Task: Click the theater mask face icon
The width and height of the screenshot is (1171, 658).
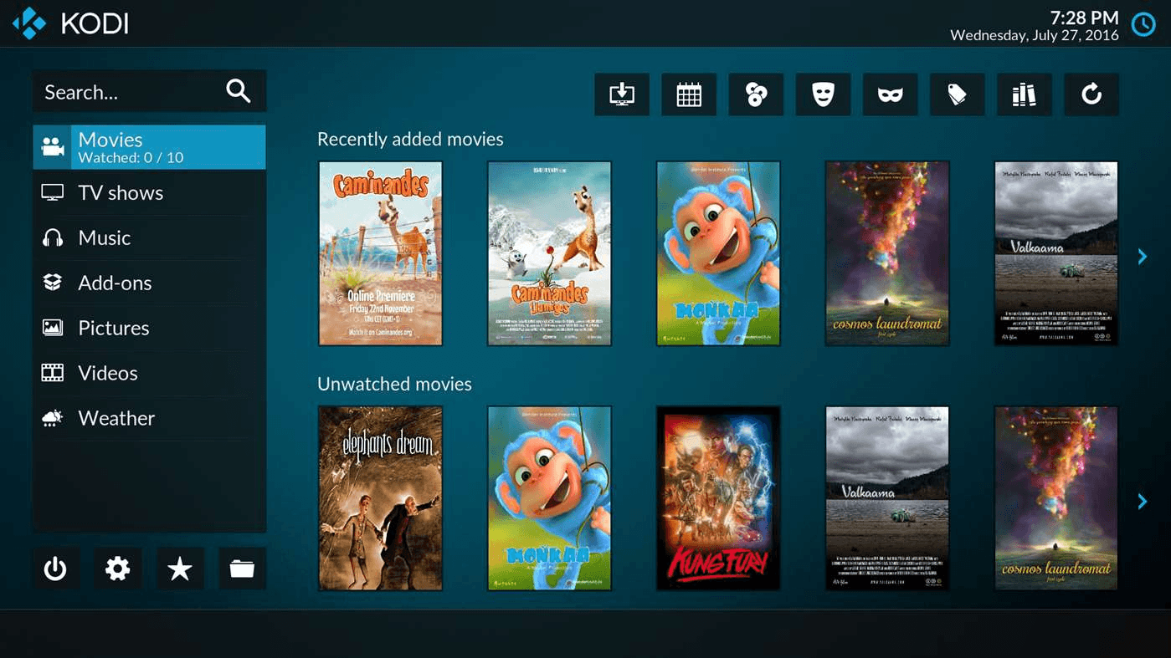Action: pos(823,94)
